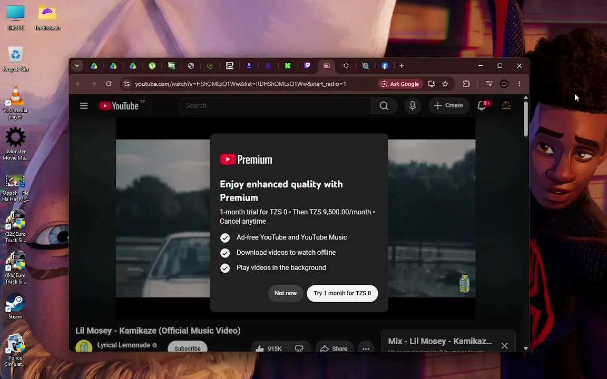Open the media controls icon in Chrome toolbar

[488, 84]
